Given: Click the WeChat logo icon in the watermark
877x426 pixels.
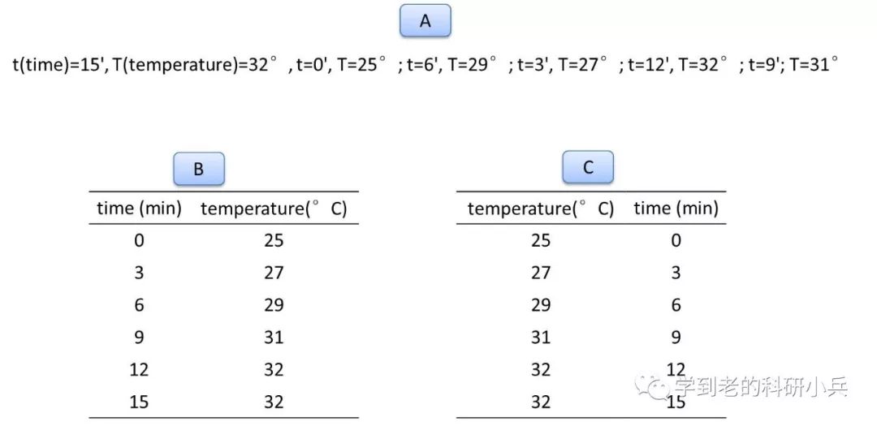Looking at the screenshot, I should (x=651, y=386).
